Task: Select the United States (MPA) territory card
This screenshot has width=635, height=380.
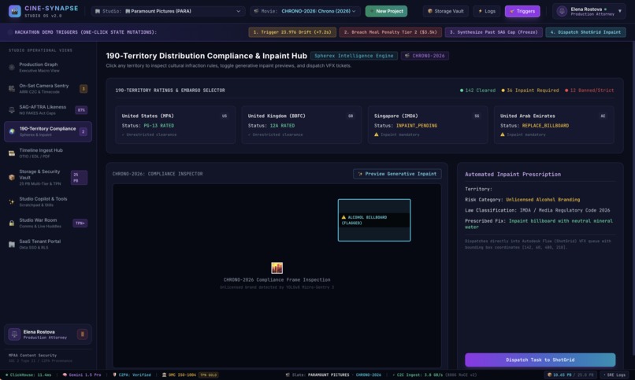Action: point(175,125)
